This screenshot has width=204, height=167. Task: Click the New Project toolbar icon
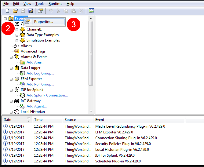8,11
